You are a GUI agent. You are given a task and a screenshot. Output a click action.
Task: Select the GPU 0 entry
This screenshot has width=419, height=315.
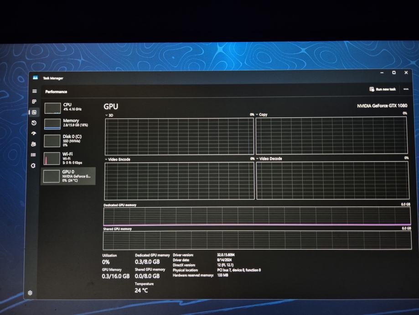click(x=68, y=176)
